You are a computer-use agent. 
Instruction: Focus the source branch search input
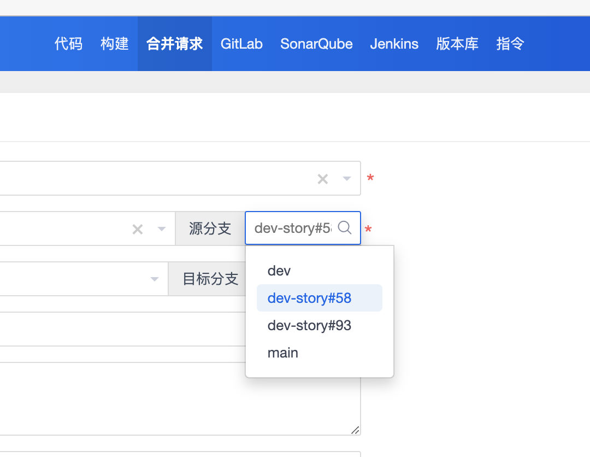[x=292, y=228]
